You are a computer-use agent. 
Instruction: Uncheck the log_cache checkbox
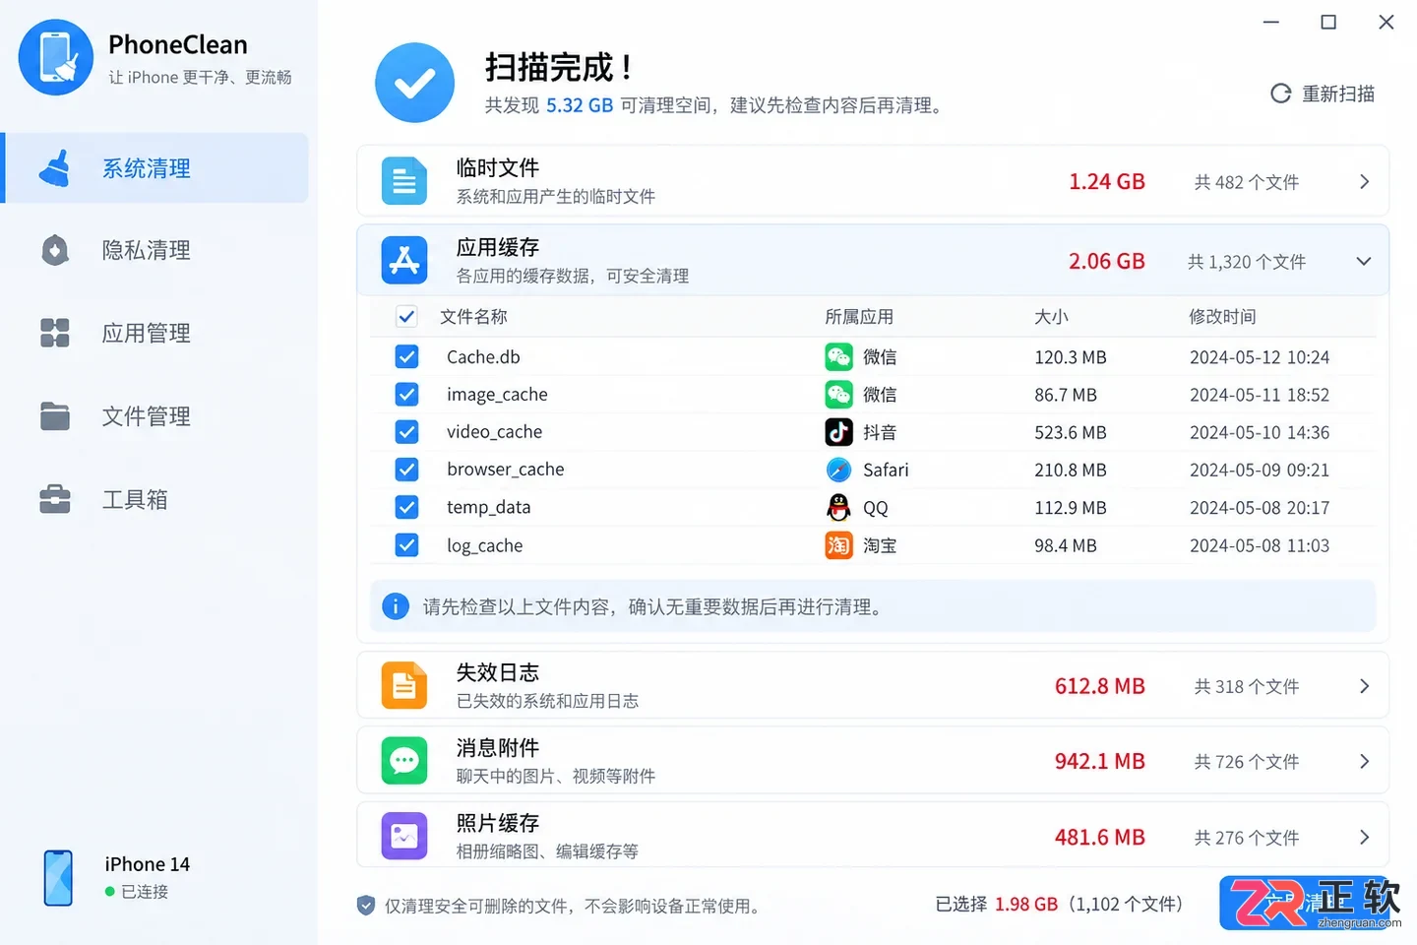[406, 544]
